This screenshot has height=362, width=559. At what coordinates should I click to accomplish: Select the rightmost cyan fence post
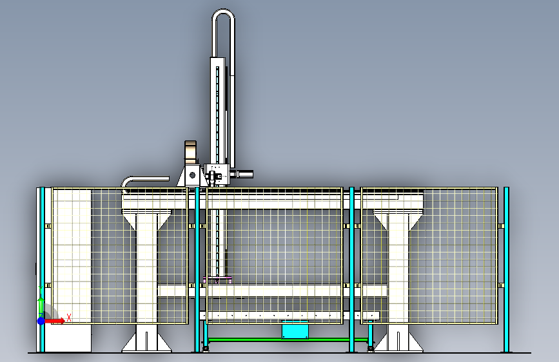pos(506,269)
